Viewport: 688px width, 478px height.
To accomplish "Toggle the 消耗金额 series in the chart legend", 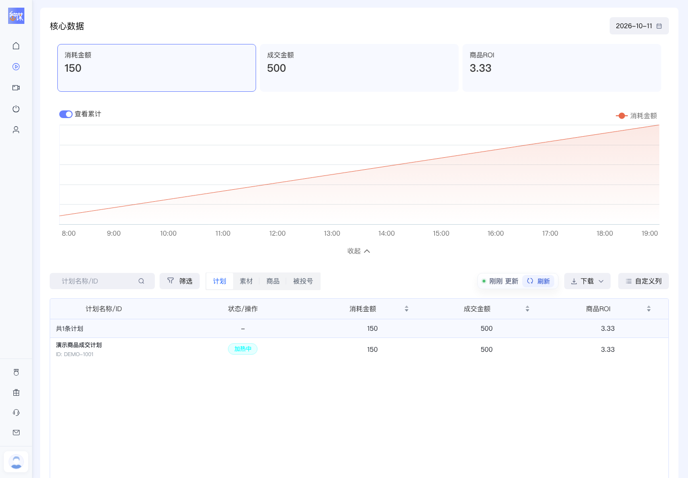I will pyautogui.click(x=636, y=116).
